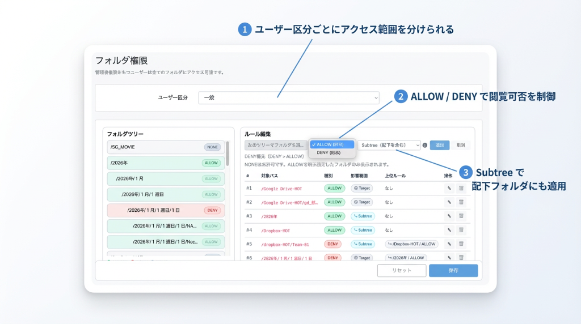
Task: Click the ALLOW badge in rule #3
Action: point(334,216)
